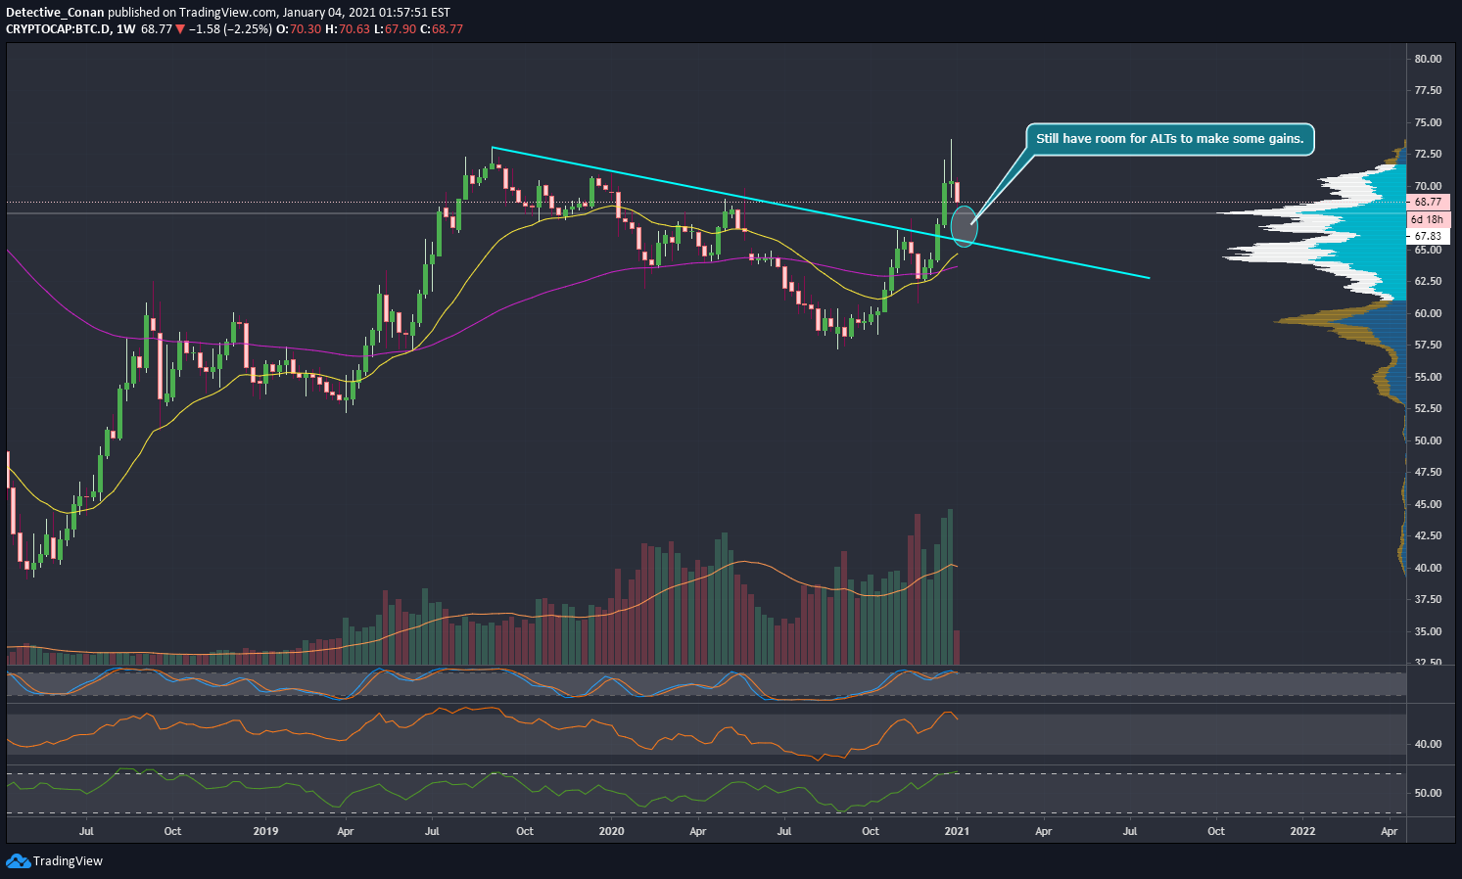1462x879 pixels.
Task: Click the 80.00 price axis label
Action: point(1428,59)
